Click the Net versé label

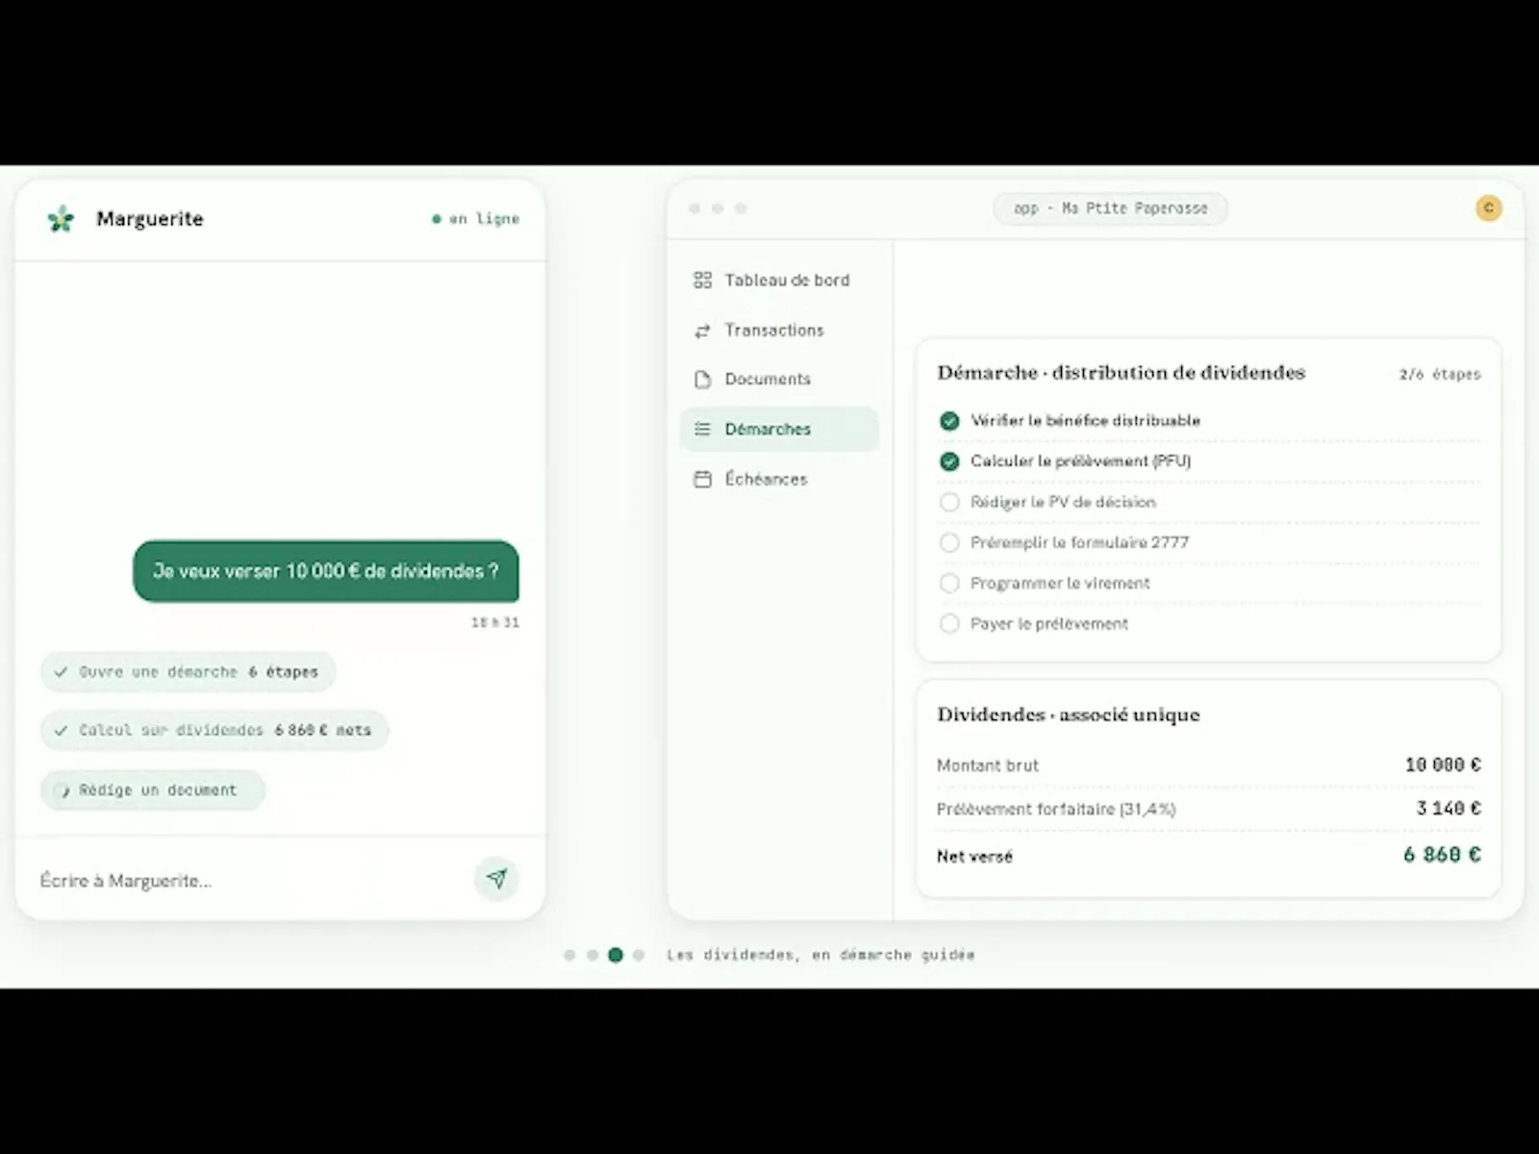[x=974, y=856]
